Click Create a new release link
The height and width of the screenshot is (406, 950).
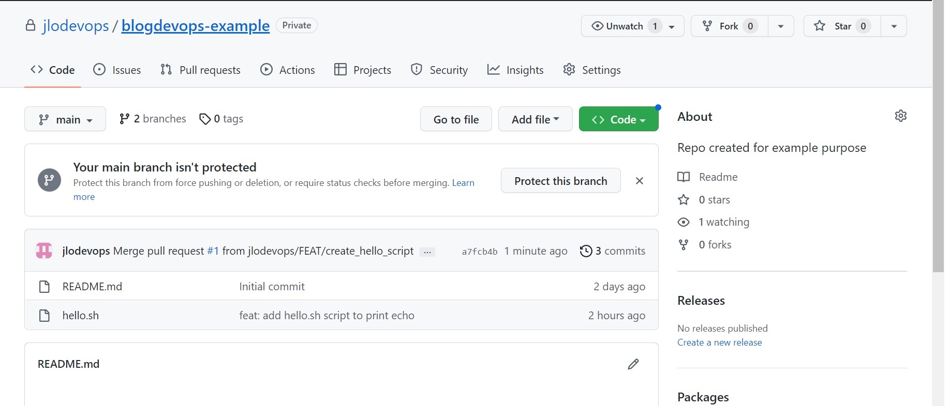pos(720,342)
